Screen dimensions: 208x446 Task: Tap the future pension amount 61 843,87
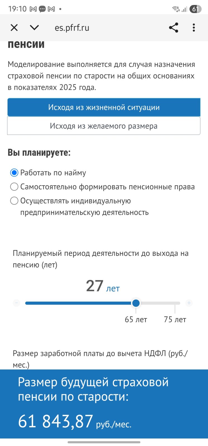coord(55,421)
